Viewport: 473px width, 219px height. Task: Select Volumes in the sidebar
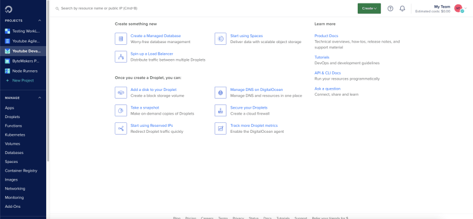[x=12, y=143]
